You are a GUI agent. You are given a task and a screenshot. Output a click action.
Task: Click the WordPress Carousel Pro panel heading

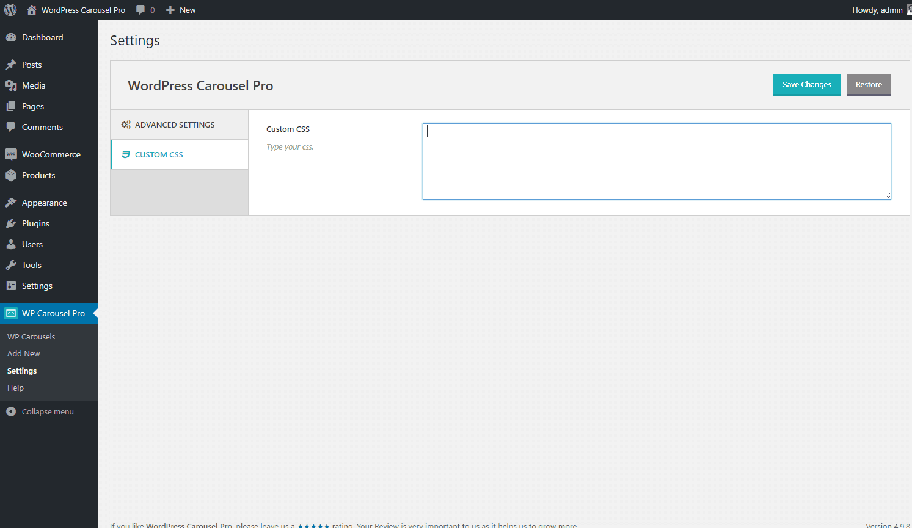click(x=200, y=85)
